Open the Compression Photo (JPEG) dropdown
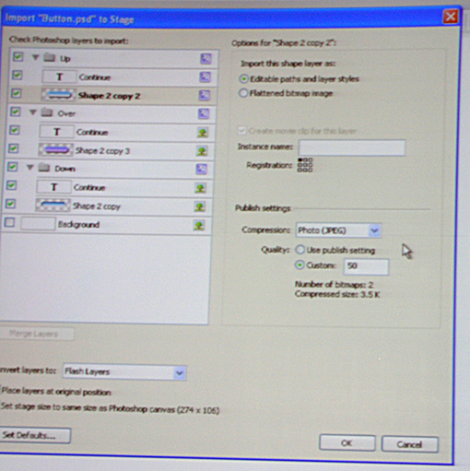The height and width of the screenshot is (471, 470). point(338,230)
